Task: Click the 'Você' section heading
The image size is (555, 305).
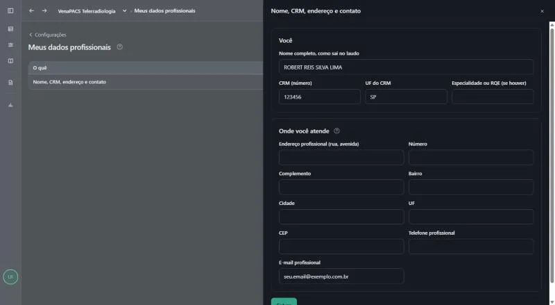Action: [x=285, y=40]
